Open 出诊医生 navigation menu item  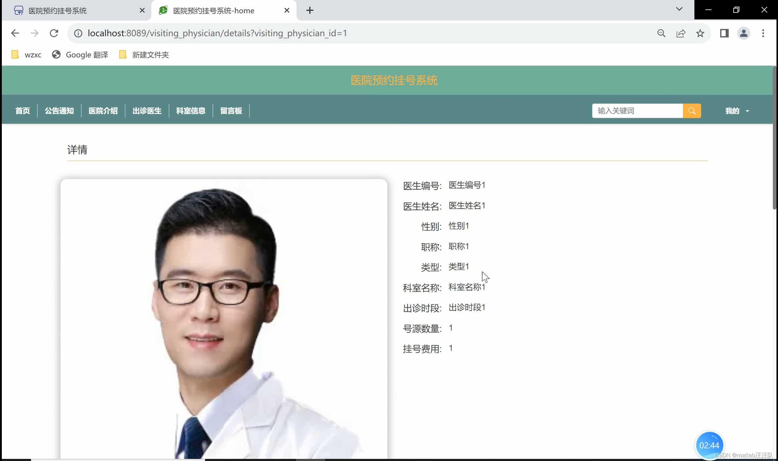tap(147, 111)
